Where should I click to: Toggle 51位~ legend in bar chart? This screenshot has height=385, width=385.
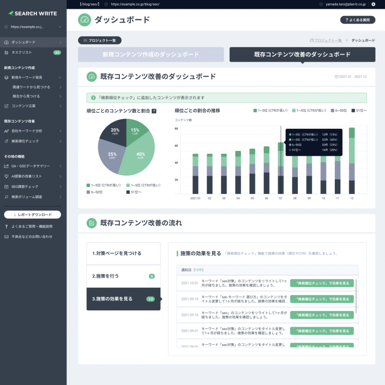coord(359,111)
